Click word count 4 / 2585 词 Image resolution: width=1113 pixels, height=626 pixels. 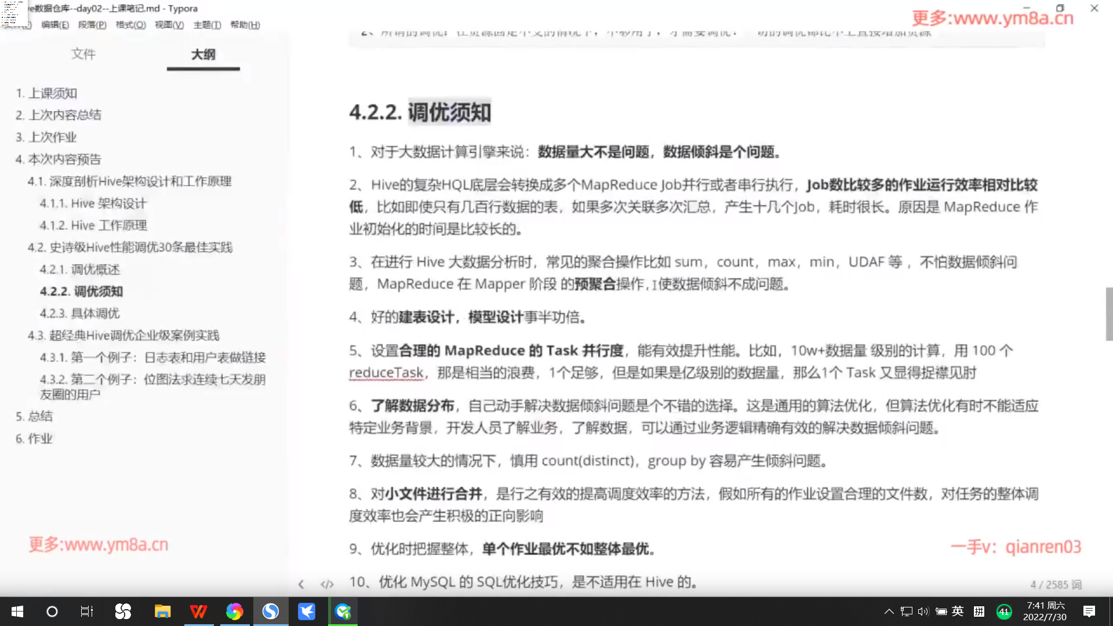click(1056, 585)
